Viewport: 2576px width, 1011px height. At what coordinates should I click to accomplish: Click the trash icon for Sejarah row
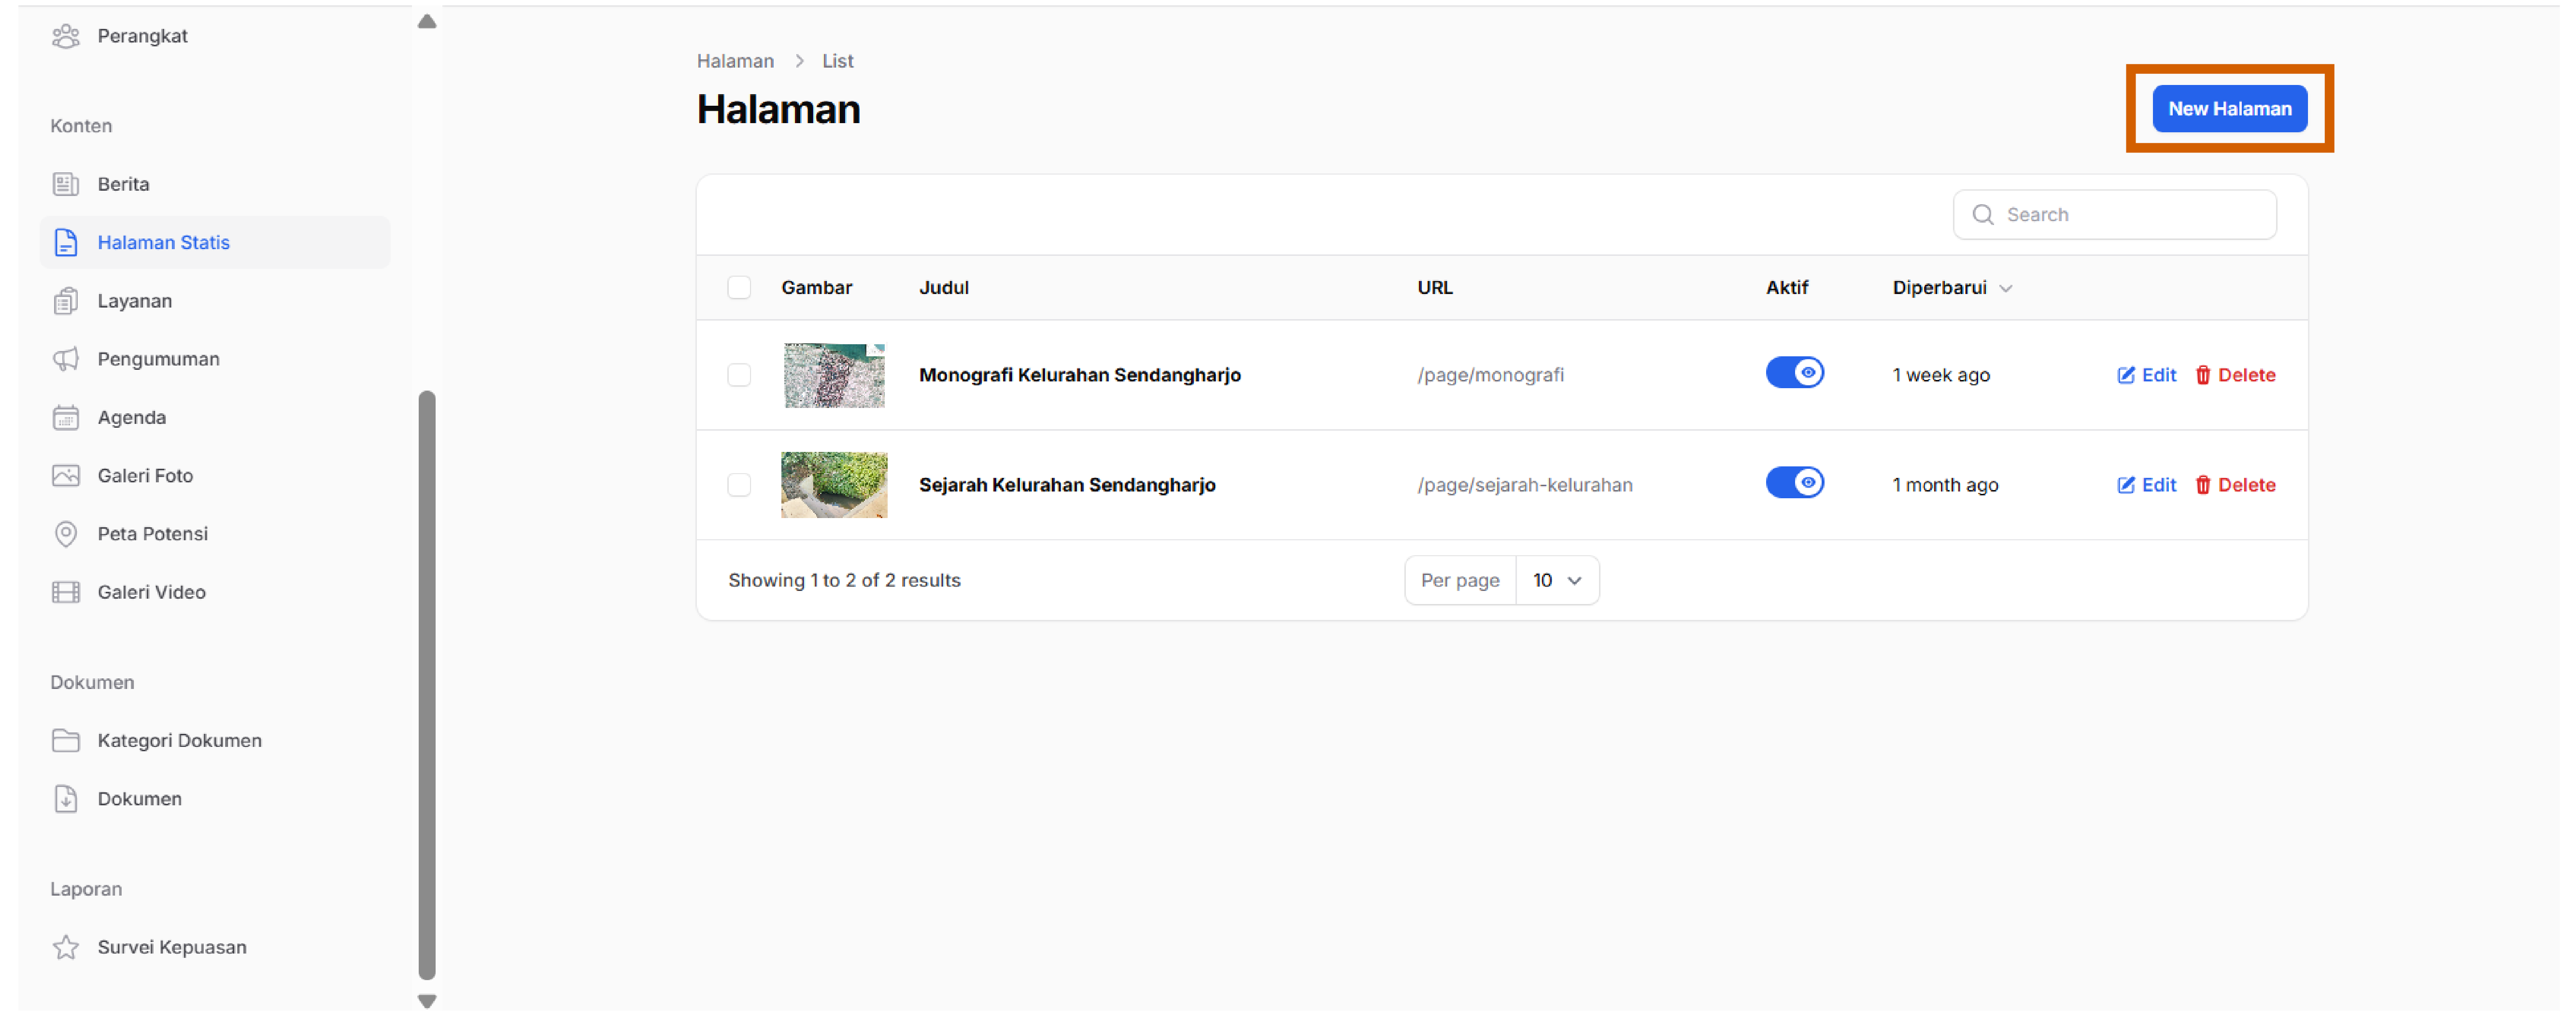[x=2203, y=485]
